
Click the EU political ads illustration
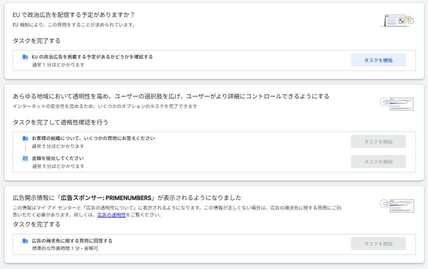pyautogui.click(x=397, y=20)
